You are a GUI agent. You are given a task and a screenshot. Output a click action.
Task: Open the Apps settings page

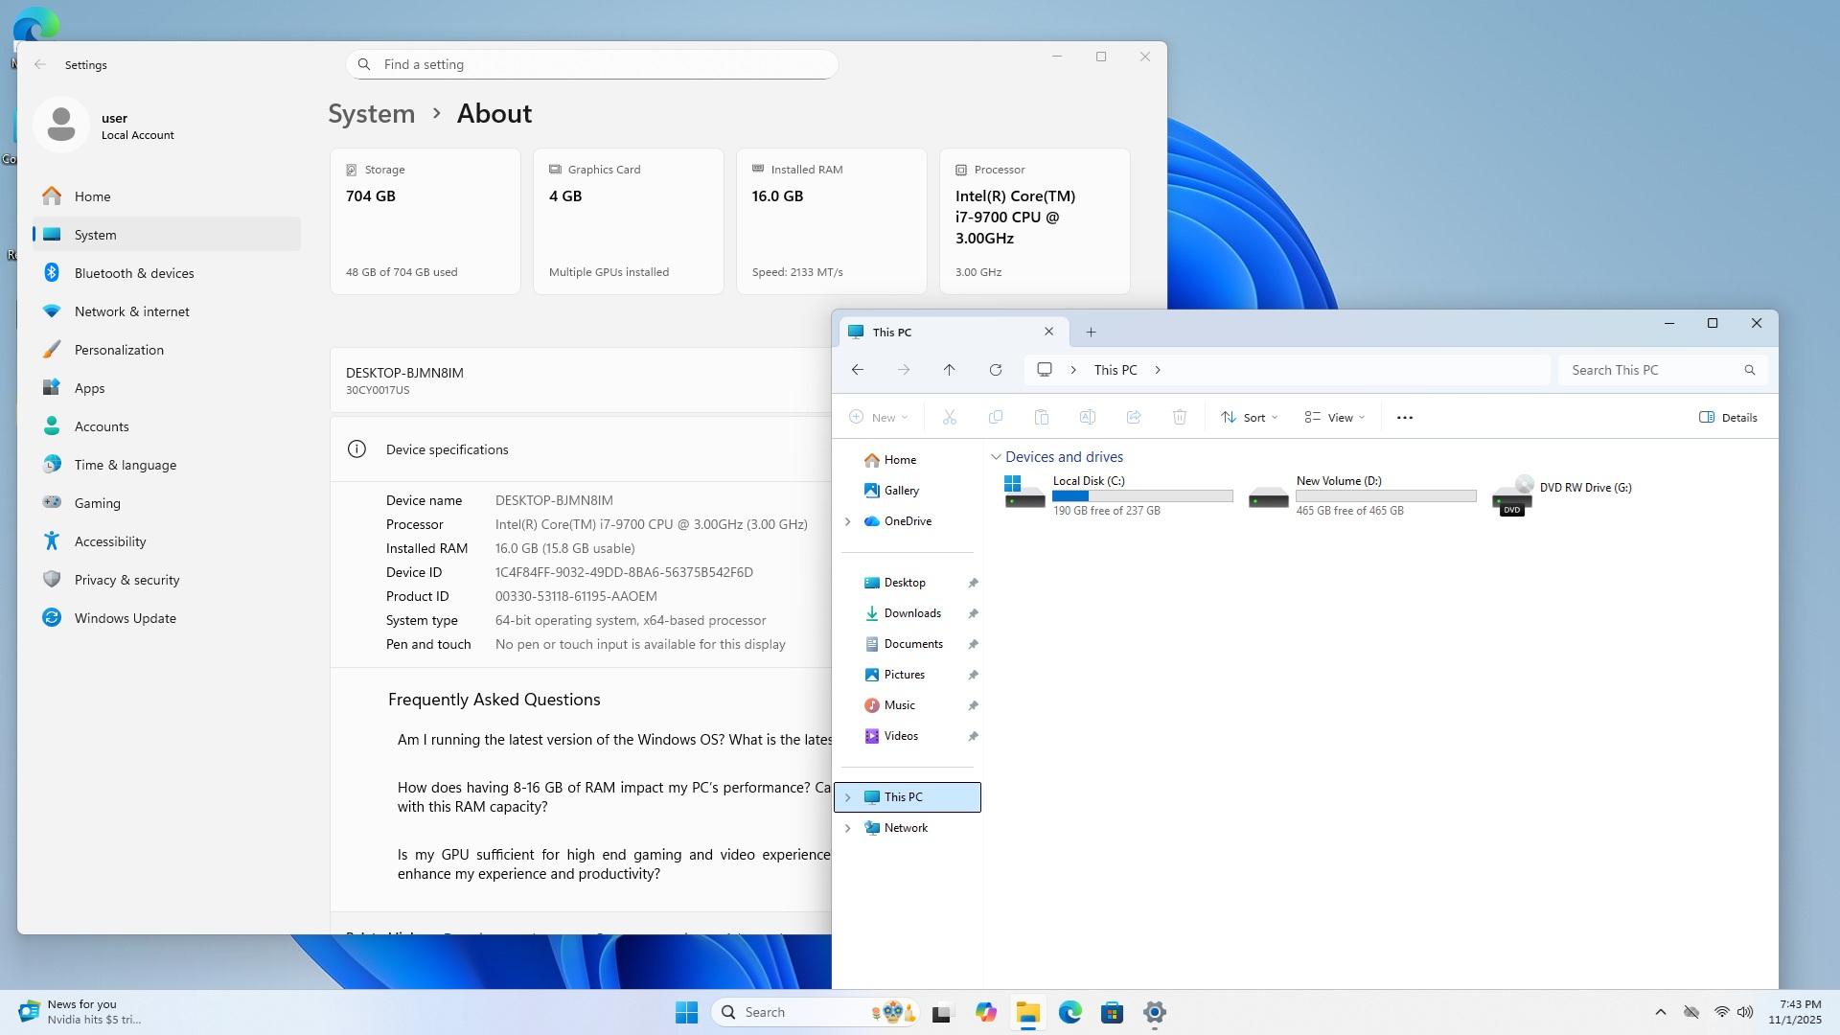point(167,388)
